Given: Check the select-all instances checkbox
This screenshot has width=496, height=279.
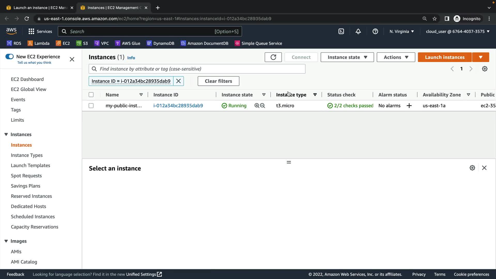Looking at the screenshot, I should (91, 95).
